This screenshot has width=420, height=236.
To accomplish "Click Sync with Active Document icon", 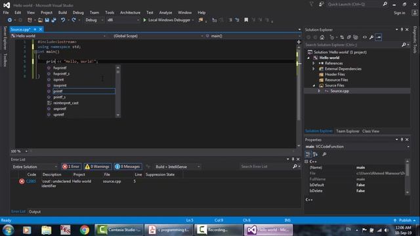I will point(342,37).
